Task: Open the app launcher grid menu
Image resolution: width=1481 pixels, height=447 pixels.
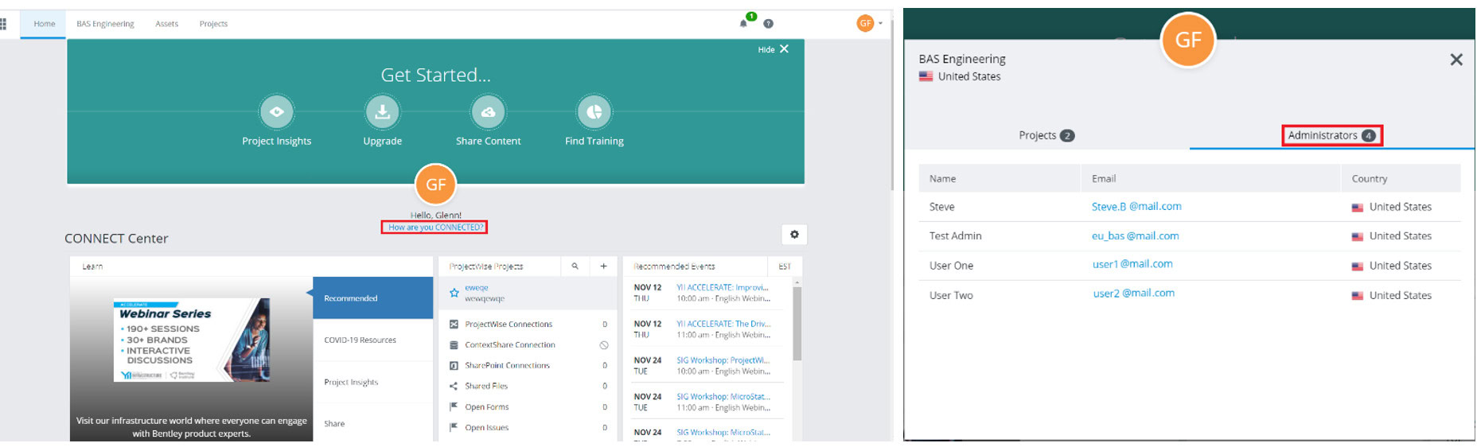Action: (3, 24)
